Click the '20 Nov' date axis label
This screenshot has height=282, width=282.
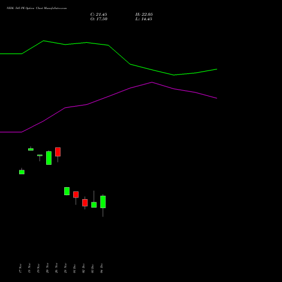[47, 268]
